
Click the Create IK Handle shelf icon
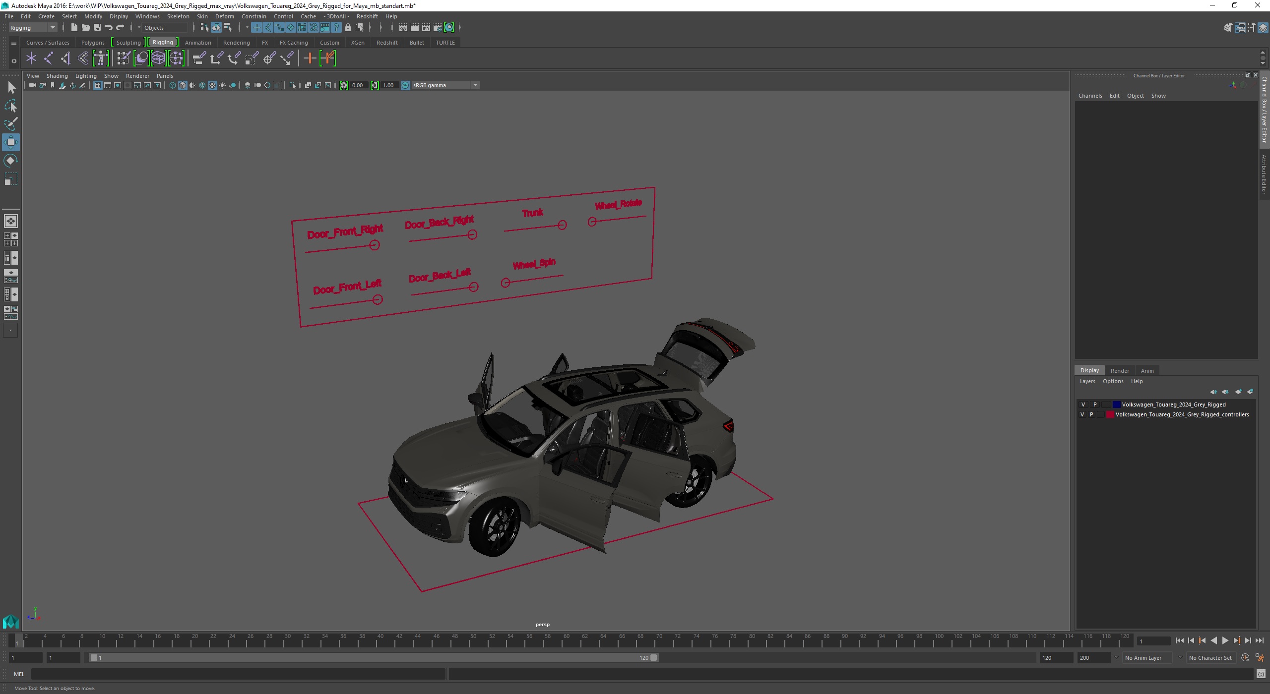[65, 58]
